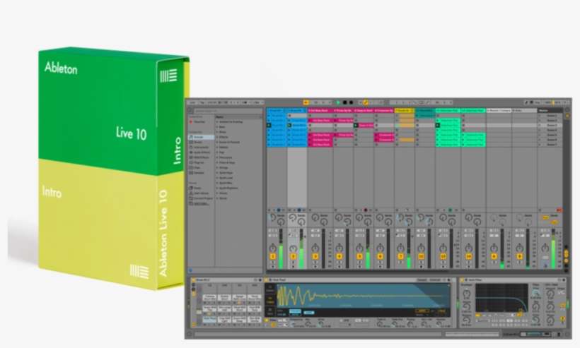The image size is (580, 348).
Task: Toggle the Simpler device activator
Action: point(267,280)
